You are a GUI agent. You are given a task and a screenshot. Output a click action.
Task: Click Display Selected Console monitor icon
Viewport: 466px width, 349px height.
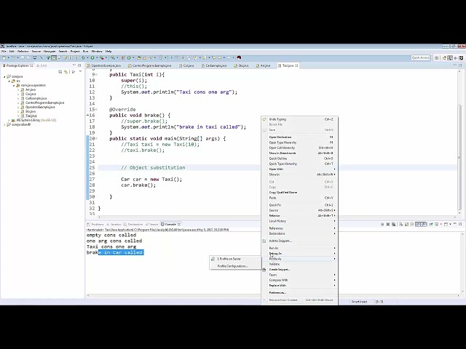(x=437, y=224)
